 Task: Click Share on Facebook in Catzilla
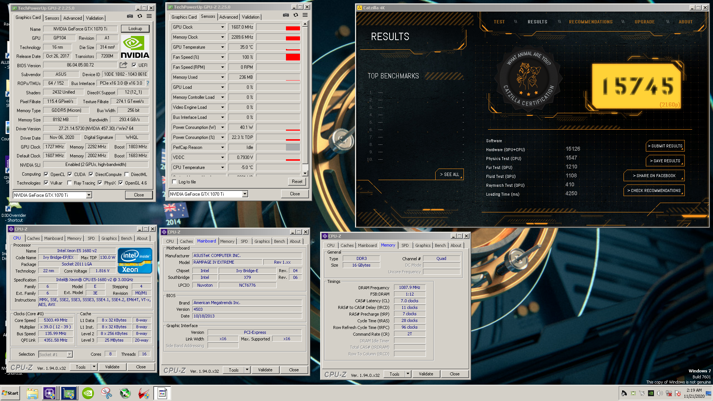coord(654,176)
